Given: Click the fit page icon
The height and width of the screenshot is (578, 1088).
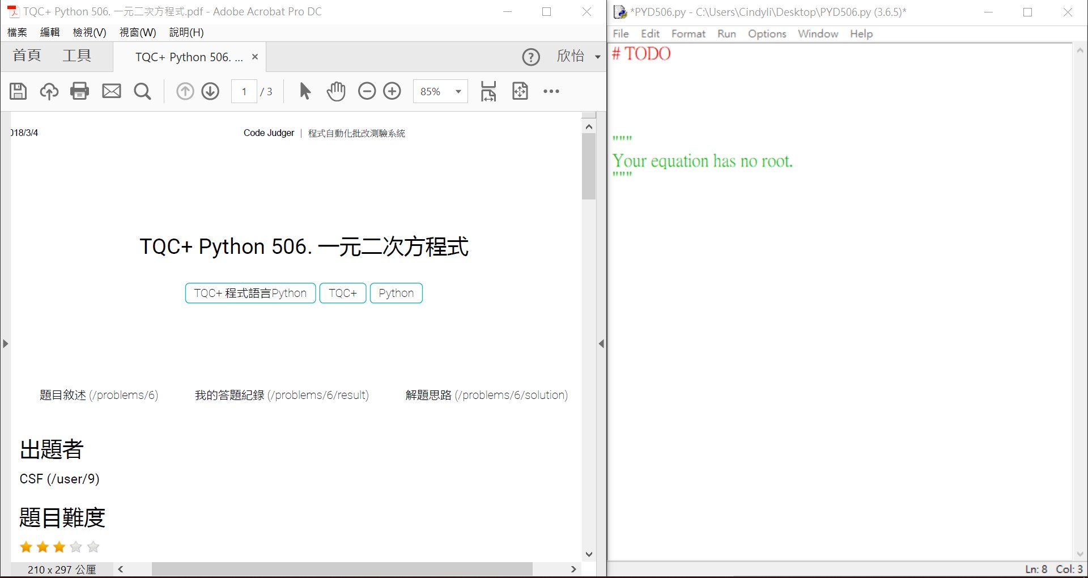Looking at the screenshot, I should pyautogui.click(x=520, y=91).
